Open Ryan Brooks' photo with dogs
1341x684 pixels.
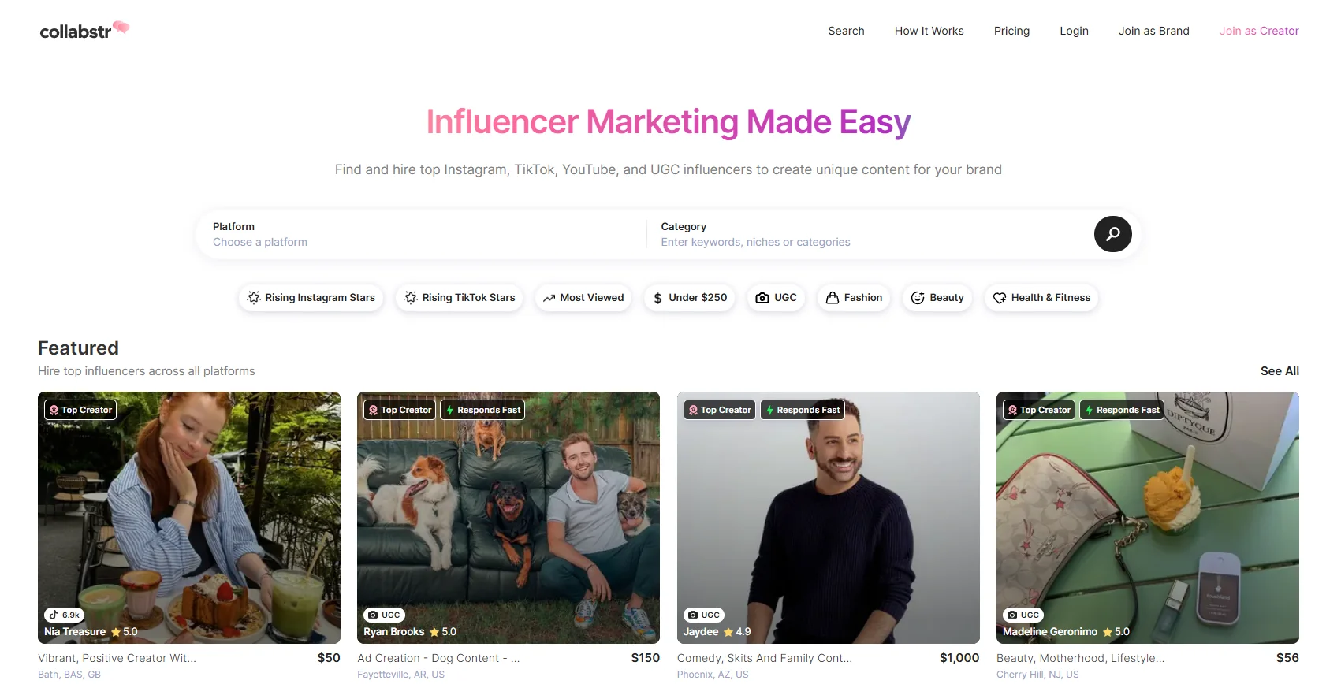(x=508, y=518)
